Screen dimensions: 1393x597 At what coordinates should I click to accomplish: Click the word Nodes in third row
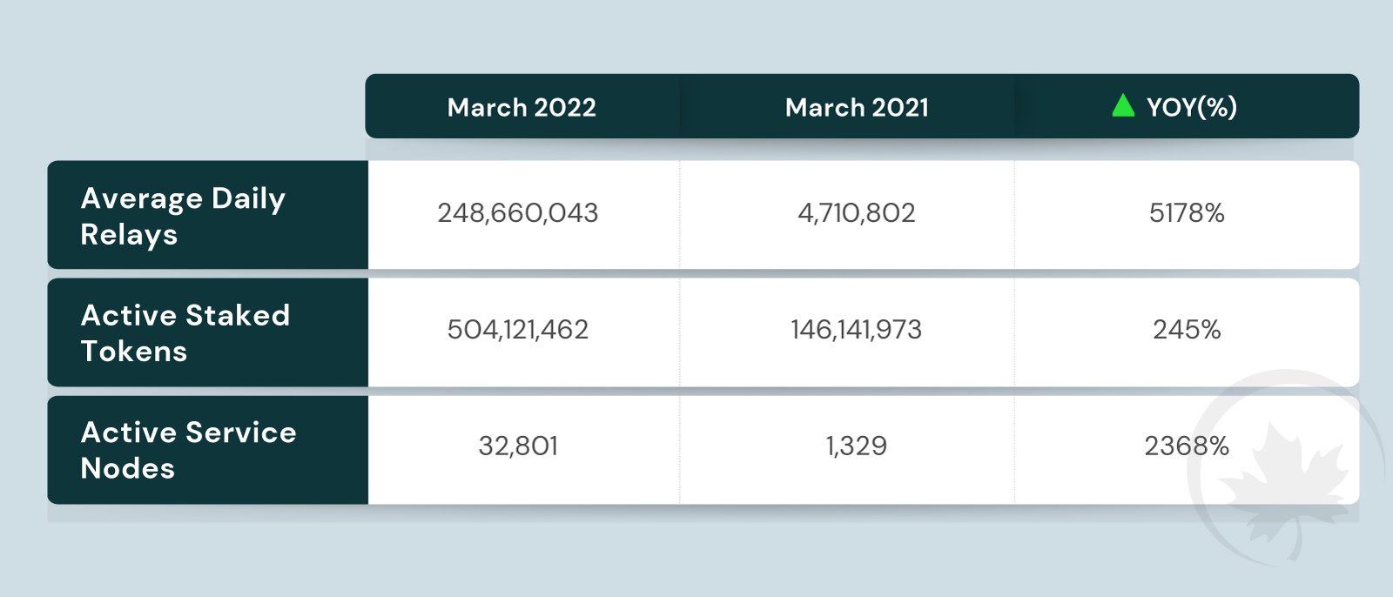(128, 469)
